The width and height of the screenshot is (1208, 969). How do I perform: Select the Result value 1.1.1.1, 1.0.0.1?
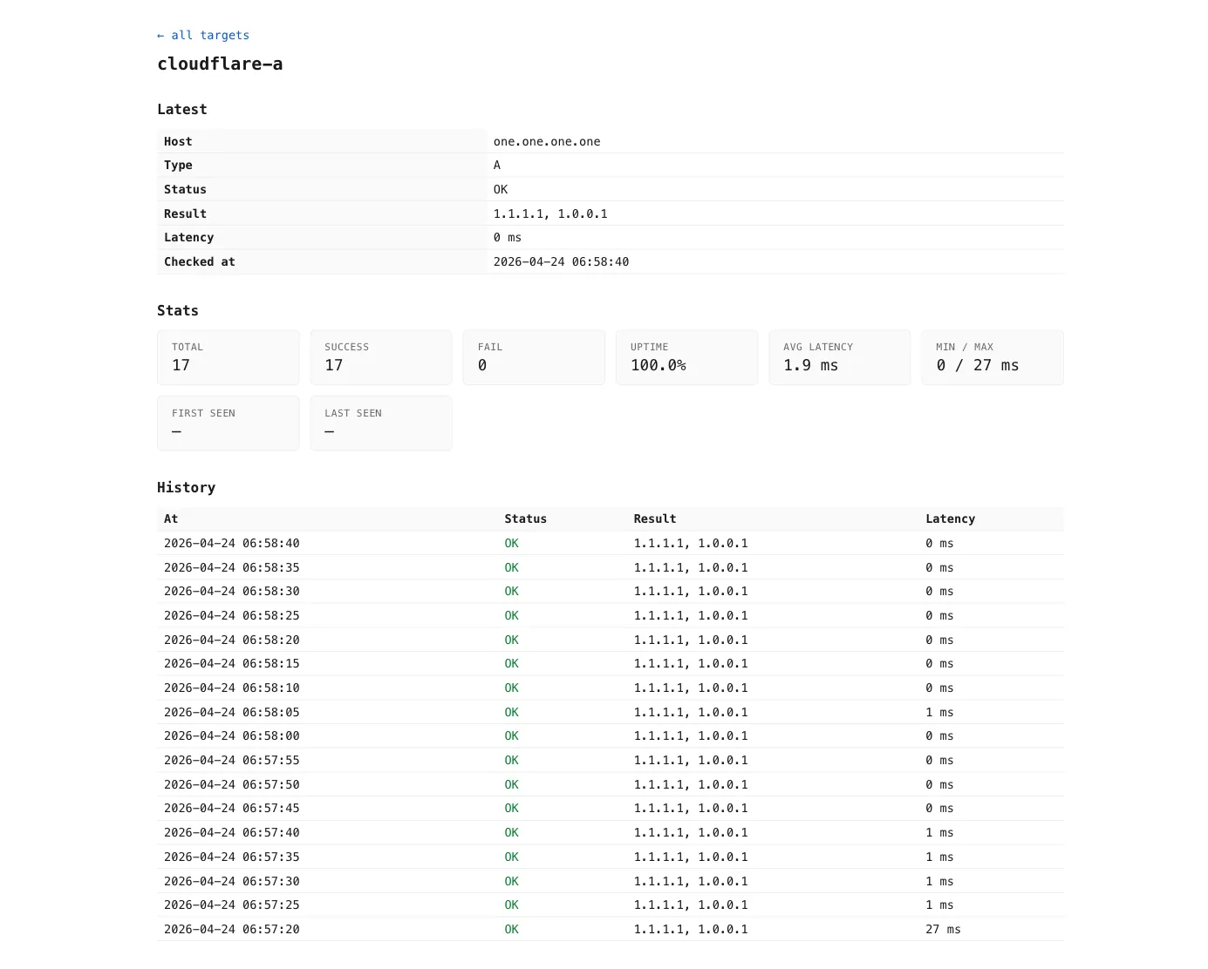point(550,213)
